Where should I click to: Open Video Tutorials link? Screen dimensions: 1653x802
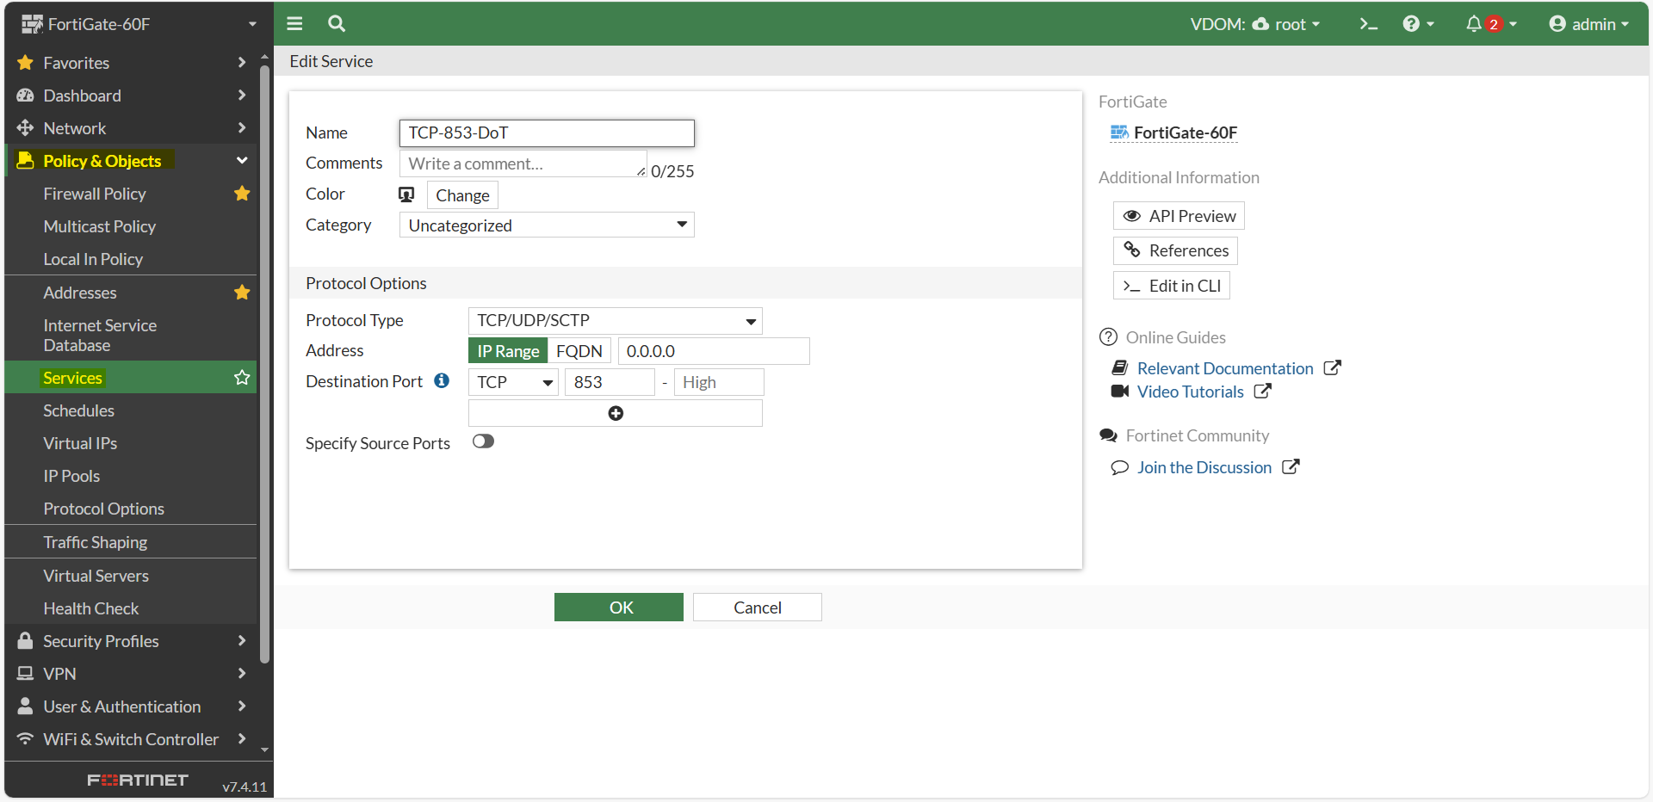pyautogui.click(x=1191, y=392)
